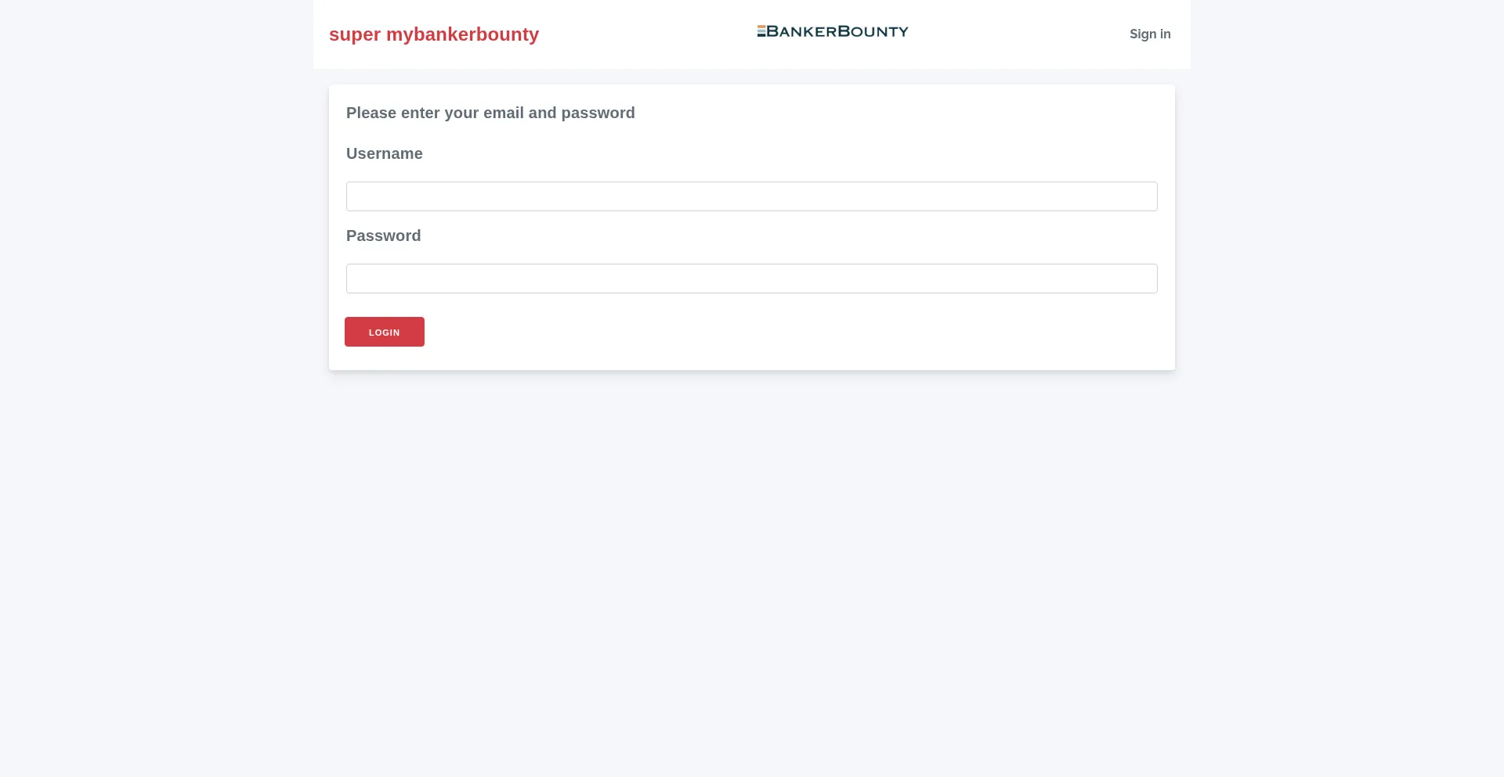Click the Password label text

[x=384, y=236]
